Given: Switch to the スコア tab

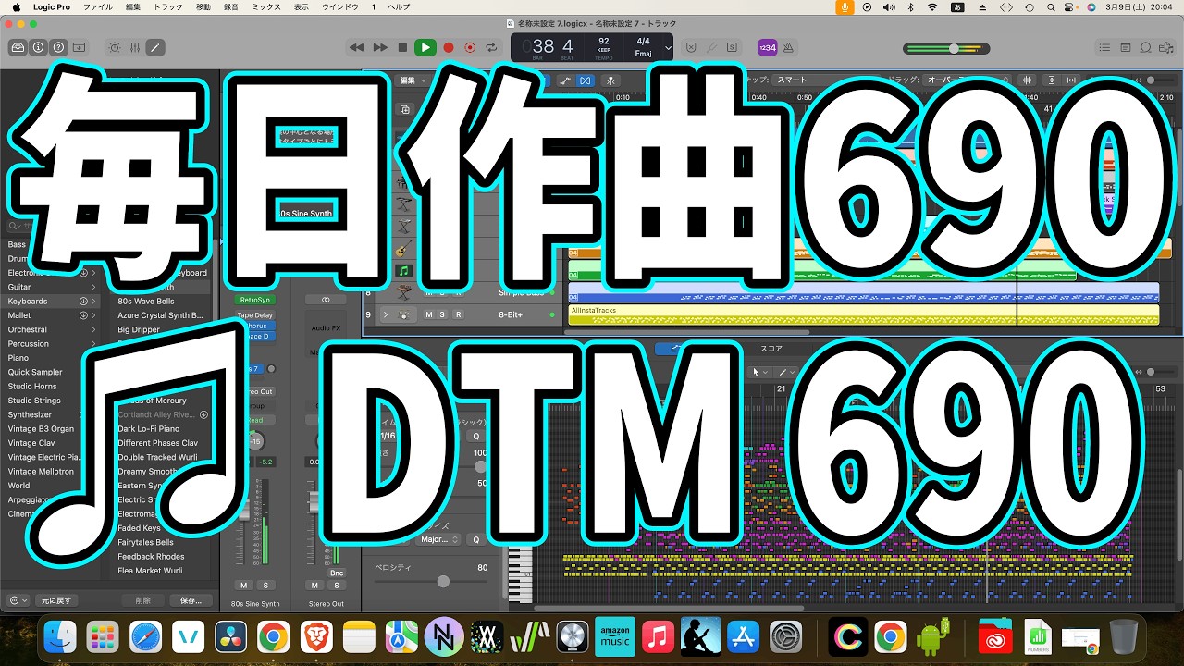Looking at the screenshot, I should pyautogui.click(x=771, y=349).
